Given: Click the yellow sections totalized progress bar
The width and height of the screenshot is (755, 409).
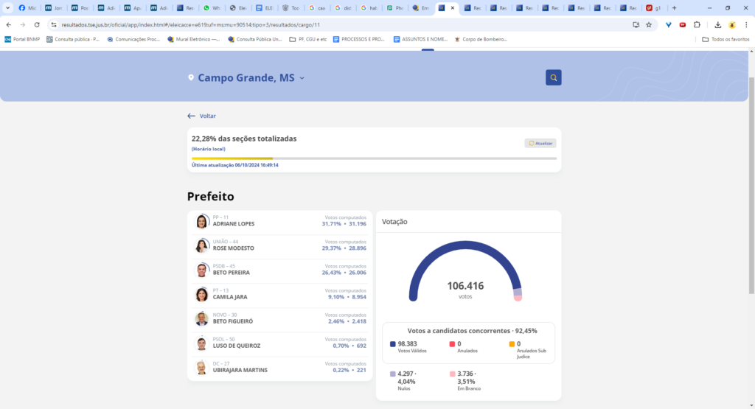Looking at the screenshot, I should coord(232,158).
